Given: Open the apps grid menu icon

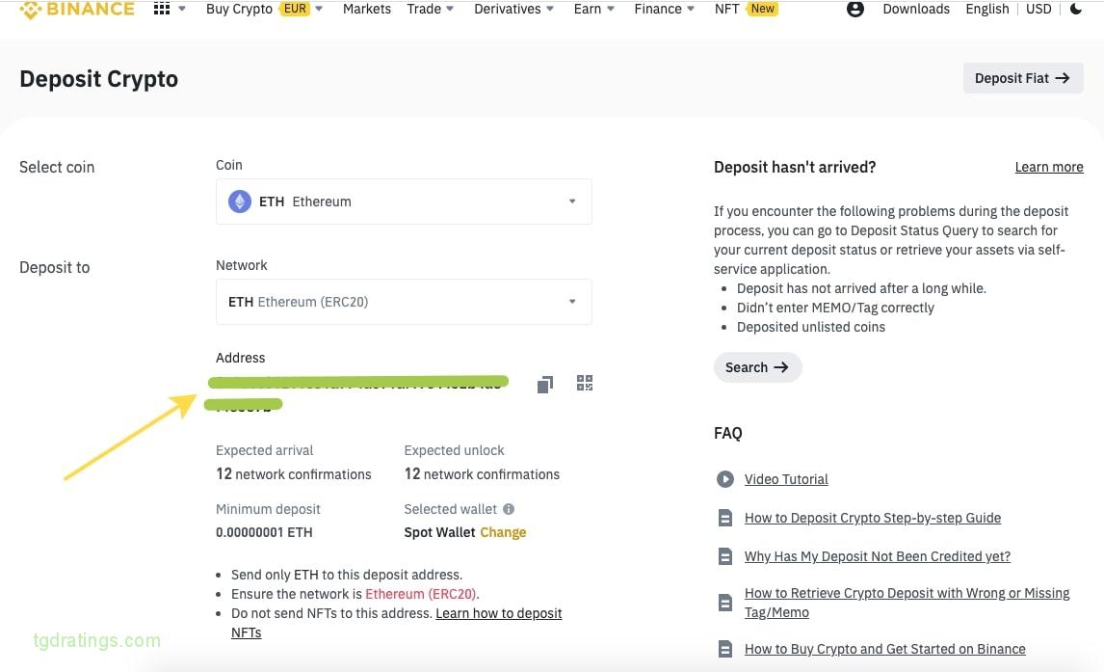Looking at the screenshot, I should [x=162, y=9].
